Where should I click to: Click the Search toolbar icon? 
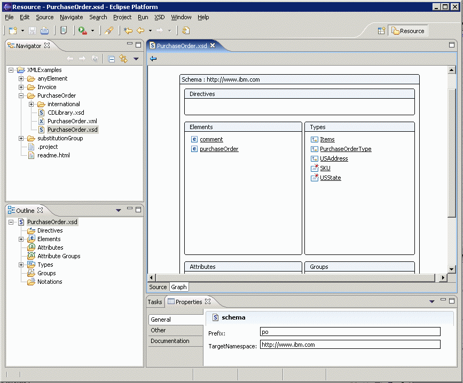pos(108,30)
